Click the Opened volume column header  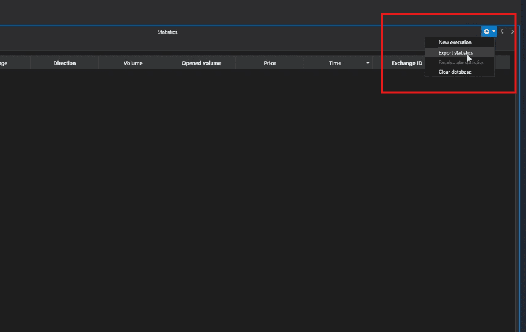click(201, 63)
